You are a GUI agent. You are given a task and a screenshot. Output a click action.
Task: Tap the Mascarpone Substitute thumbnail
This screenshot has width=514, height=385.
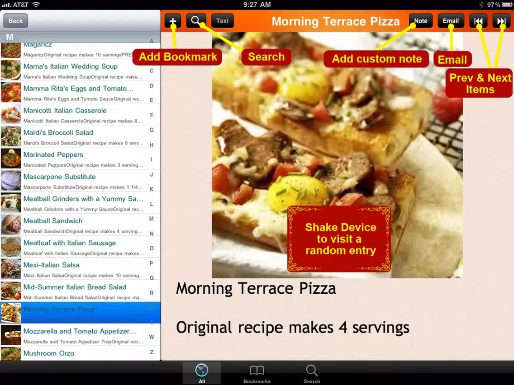[x=11, y=181]
